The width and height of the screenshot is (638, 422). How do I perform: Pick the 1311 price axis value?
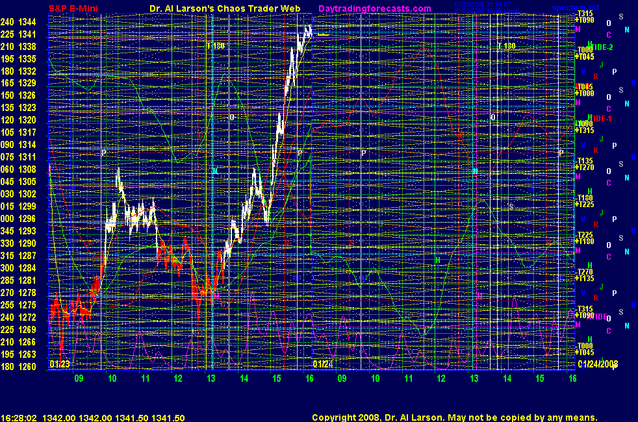click(27, 157)
